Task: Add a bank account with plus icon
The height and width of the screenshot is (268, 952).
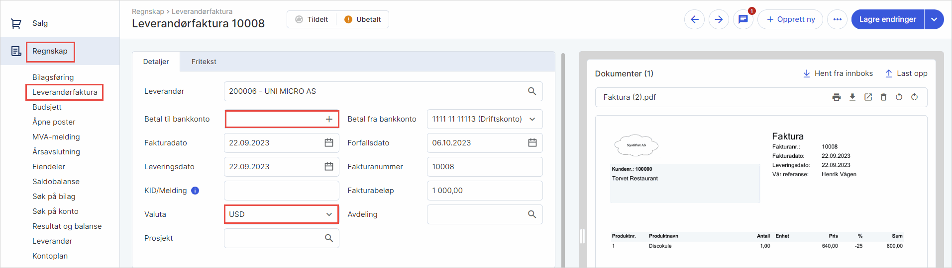Action: [x=329, y=119]
